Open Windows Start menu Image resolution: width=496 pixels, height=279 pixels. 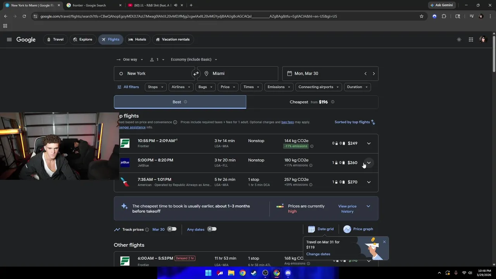pyautogui.click(x=208, y=273)
